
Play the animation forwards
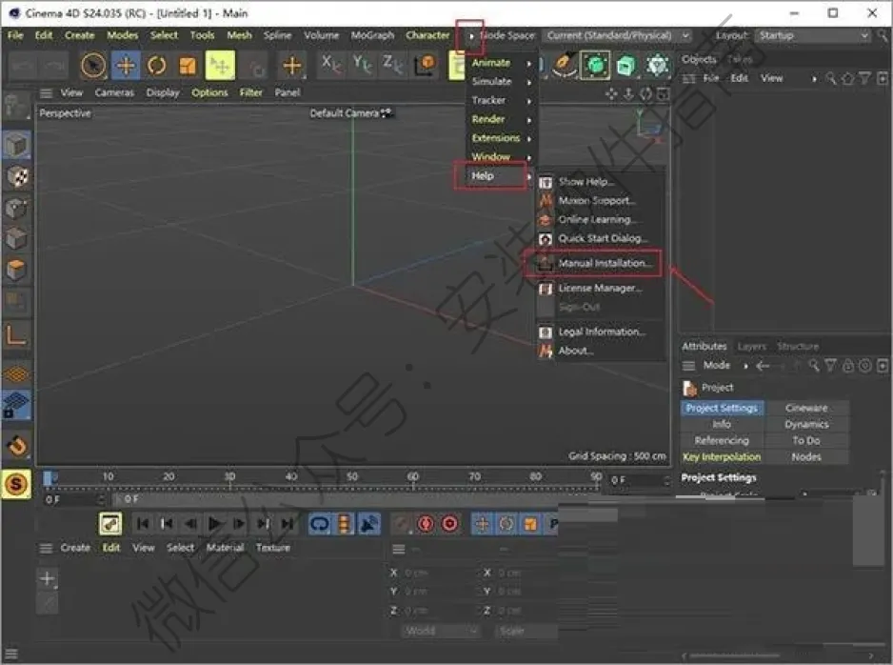pyautogui.click(x=215, y=523)
